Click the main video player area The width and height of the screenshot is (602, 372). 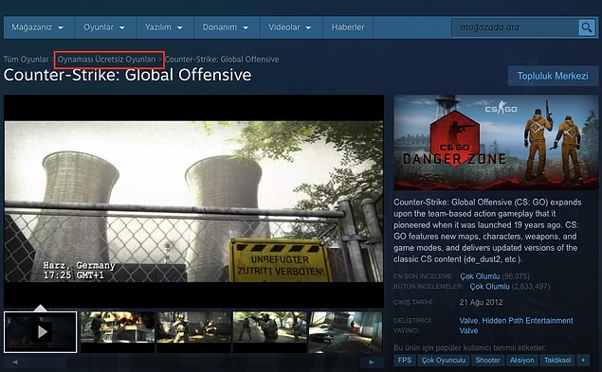tap(193, 202)
